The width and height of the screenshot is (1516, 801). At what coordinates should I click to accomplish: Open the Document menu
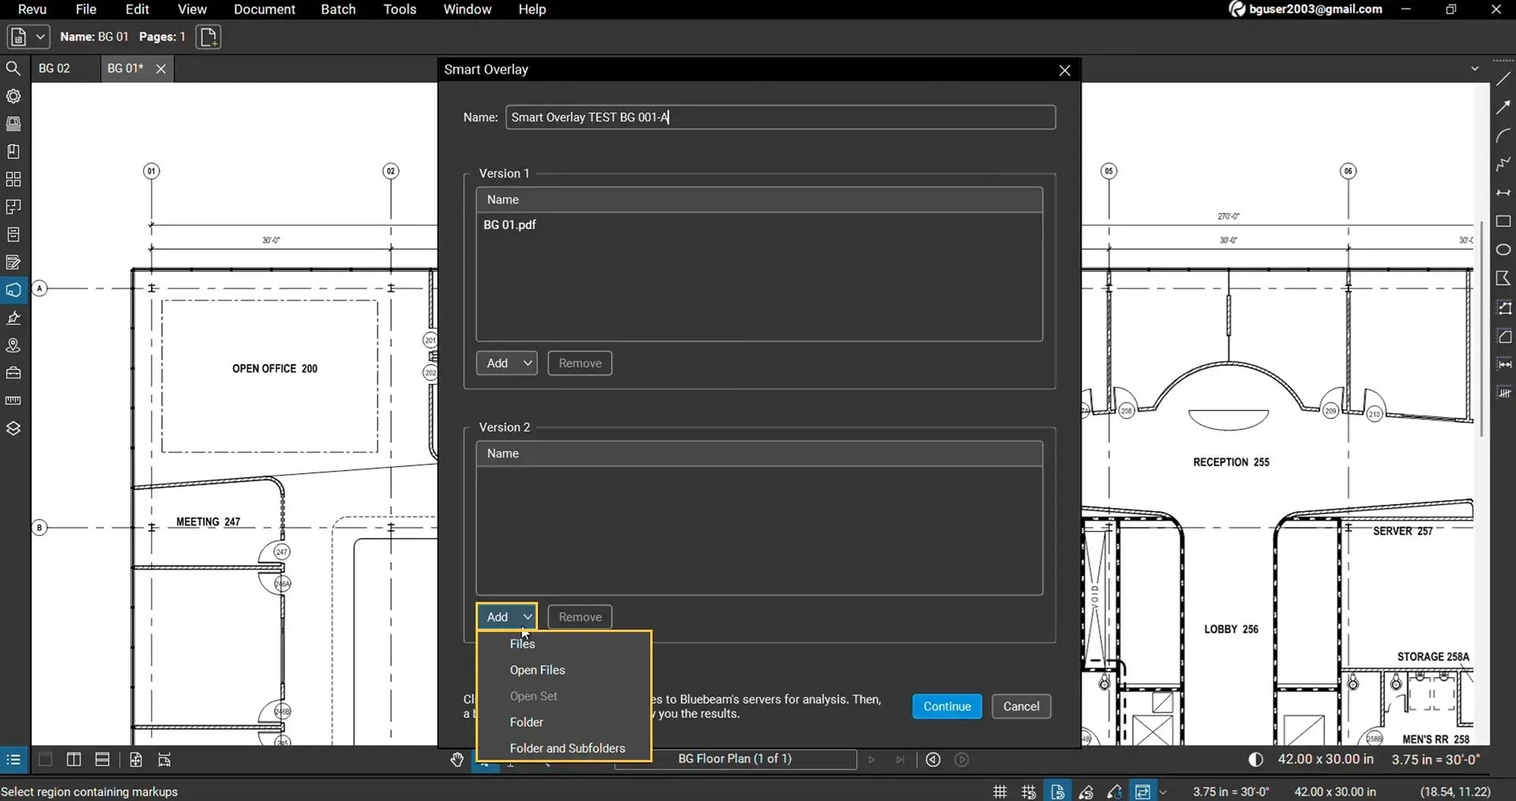[x=265, y=9]
